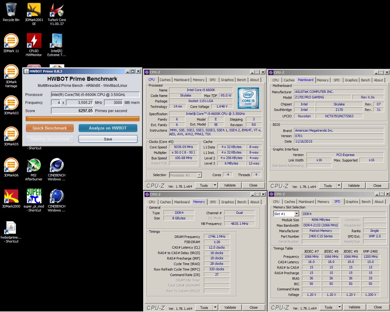Image resolution: width=390 pixels, height=312 pixels.
Task: Click Multiplier value x 50.0 (8 - 50)
Action: [183, 152]
